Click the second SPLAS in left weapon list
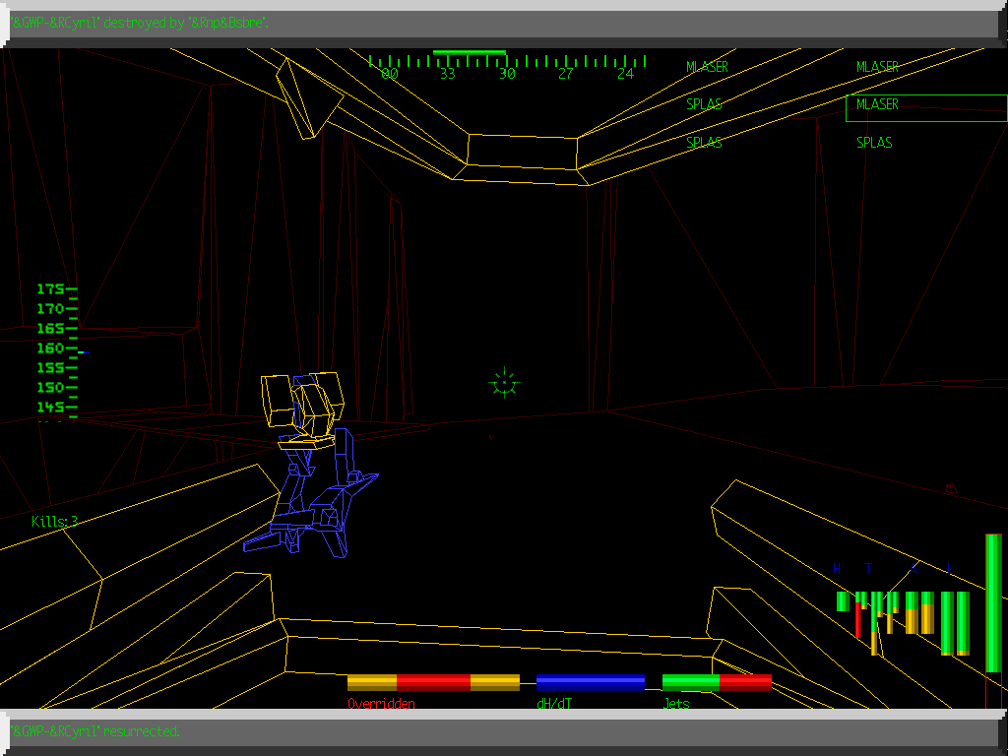Screen dimensions: 1008x756 (703, 142)
